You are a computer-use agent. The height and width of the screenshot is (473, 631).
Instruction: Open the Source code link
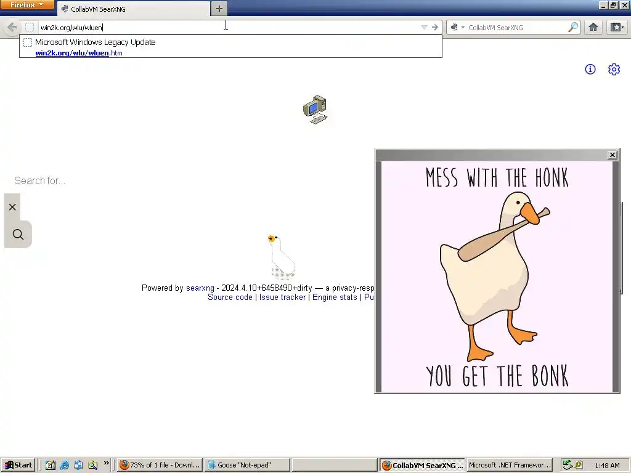[230, 297]
